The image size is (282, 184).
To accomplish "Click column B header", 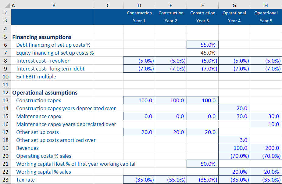I will 54,5.
